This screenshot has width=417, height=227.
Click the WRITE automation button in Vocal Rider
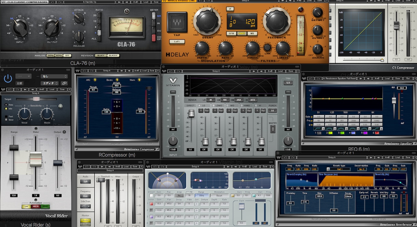36,206
